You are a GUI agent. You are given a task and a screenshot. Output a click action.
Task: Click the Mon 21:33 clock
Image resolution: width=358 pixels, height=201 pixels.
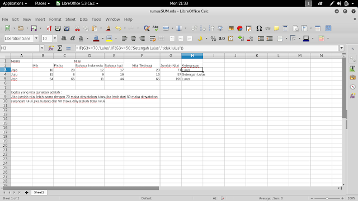click(x=179, y=3)
